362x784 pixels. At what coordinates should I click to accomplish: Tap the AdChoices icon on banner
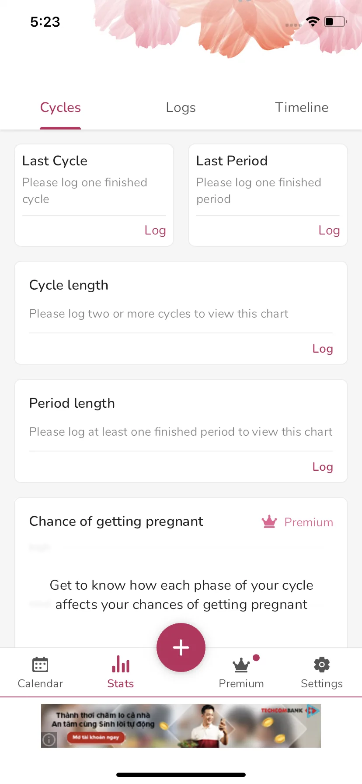click(313, 711)
